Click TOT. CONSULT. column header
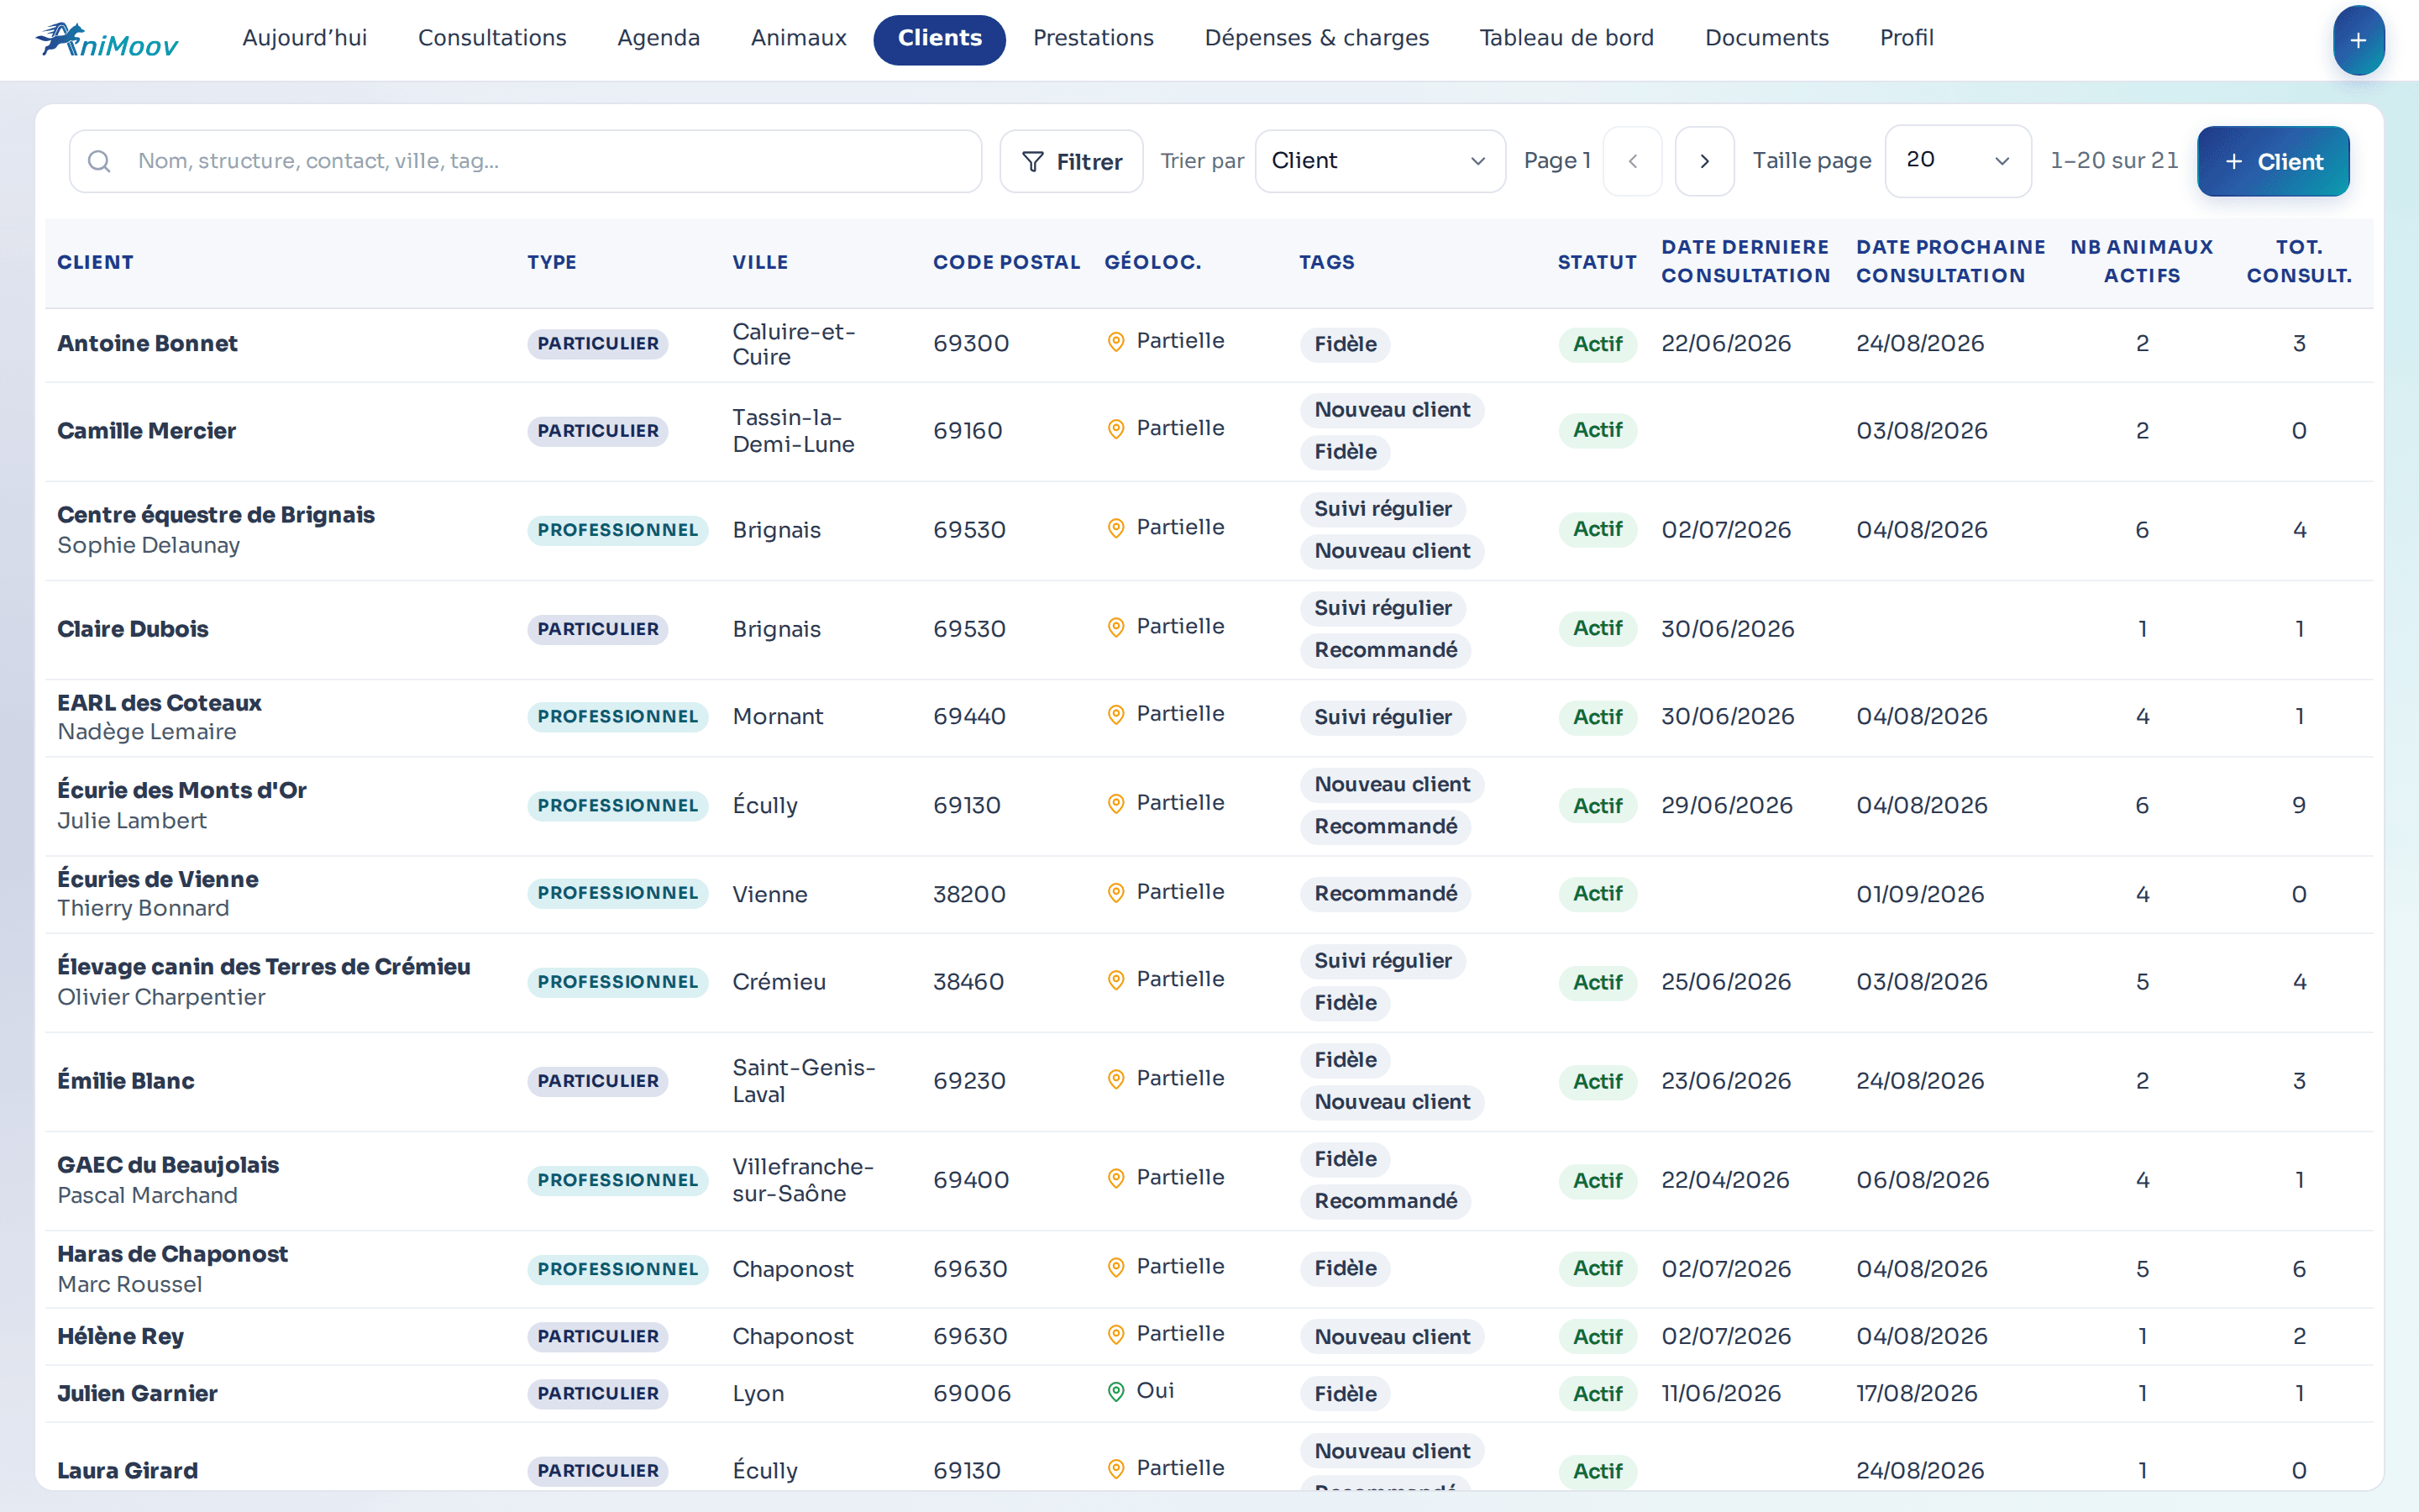This screenshot has width=2419, height=1512. [x=2299, y=261]
